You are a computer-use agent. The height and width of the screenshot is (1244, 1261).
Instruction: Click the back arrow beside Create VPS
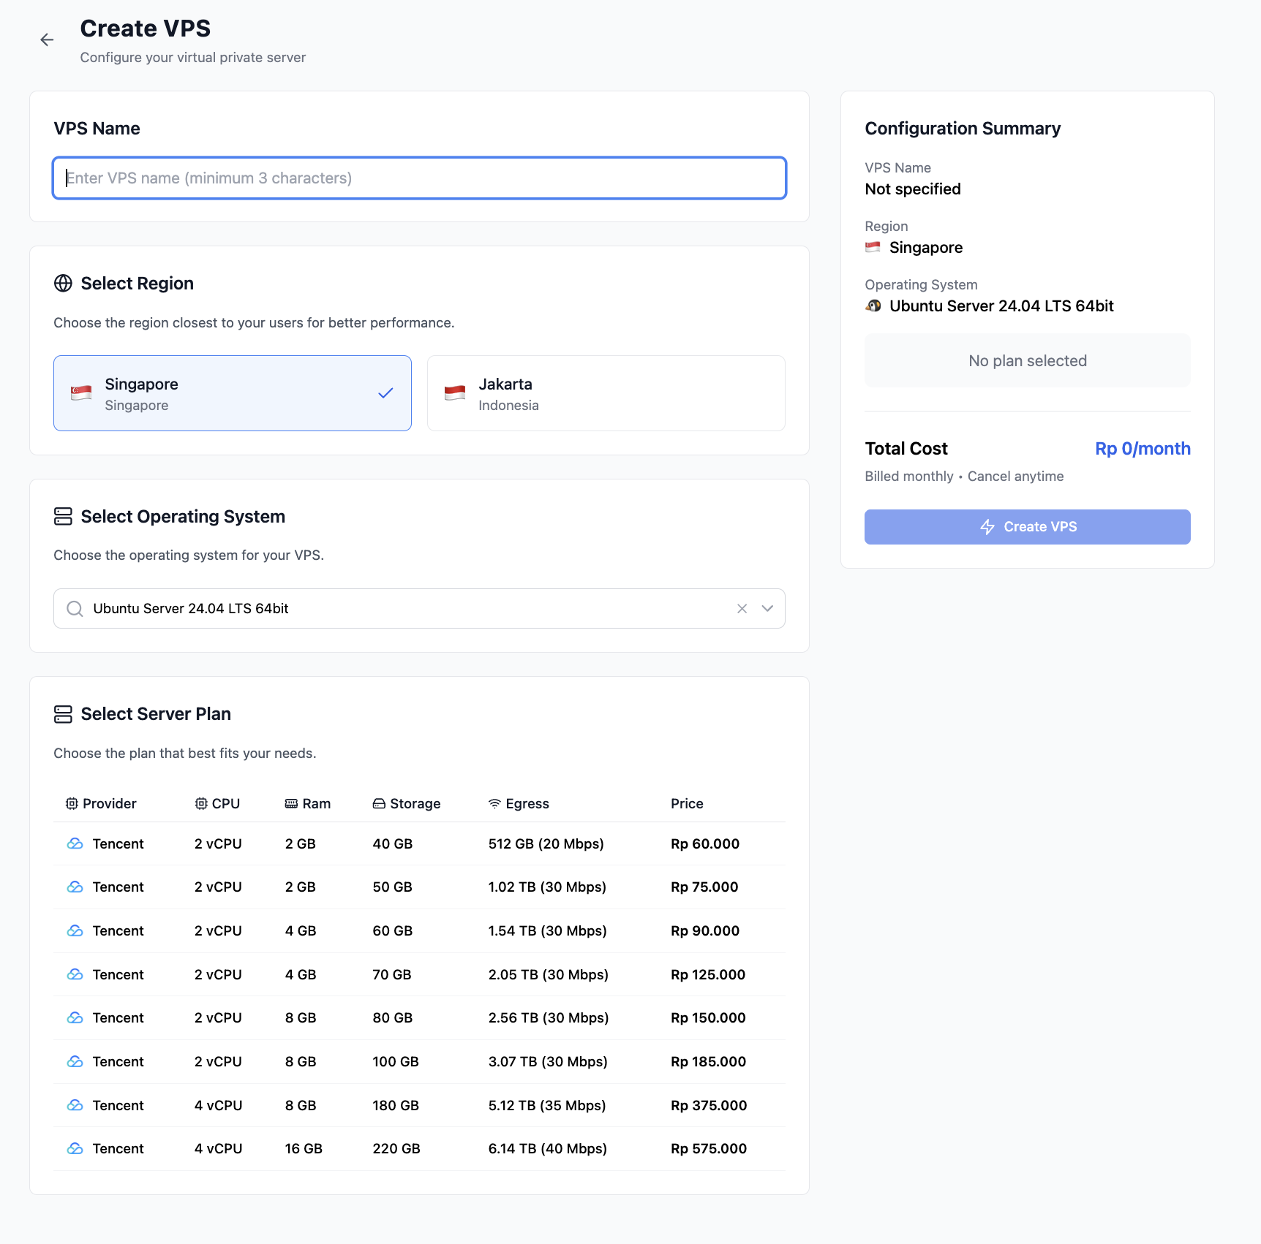47,39
